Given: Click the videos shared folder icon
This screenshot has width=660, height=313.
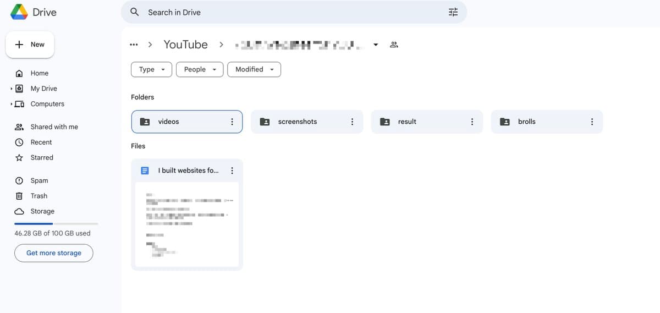Looking at the screenshot, I should pos(145,122).
